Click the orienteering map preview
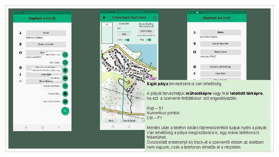279x157 pixels. [129, 81]
